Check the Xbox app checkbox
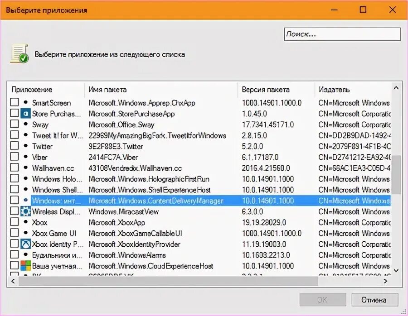The image size is (408, 316). pyautogui.click(x=15, y=222)
